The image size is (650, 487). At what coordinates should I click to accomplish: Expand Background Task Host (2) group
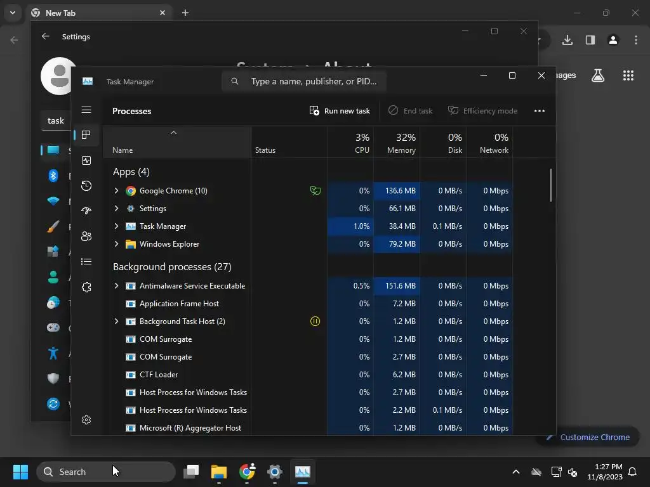(117, 321)
